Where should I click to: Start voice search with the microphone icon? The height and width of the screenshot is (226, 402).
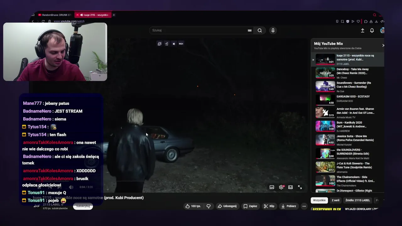(x=273, y=30)
